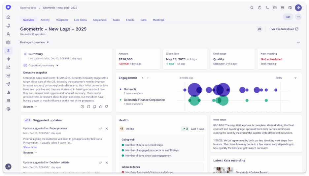Switch to the Prospects tab

[62, 20]
